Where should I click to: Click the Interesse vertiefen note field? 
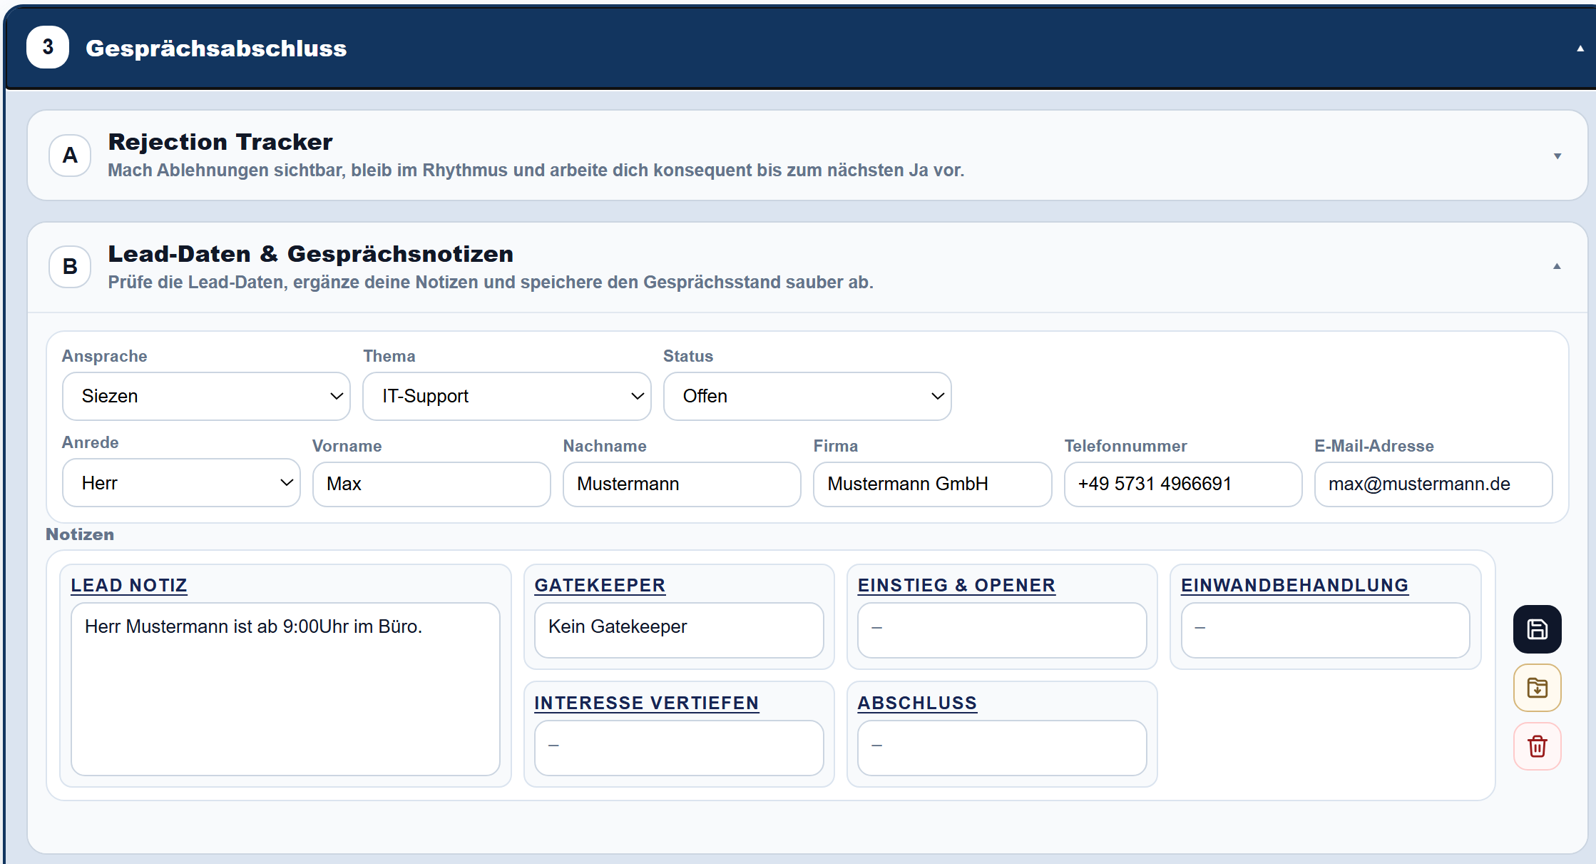[x=679, y=748]
